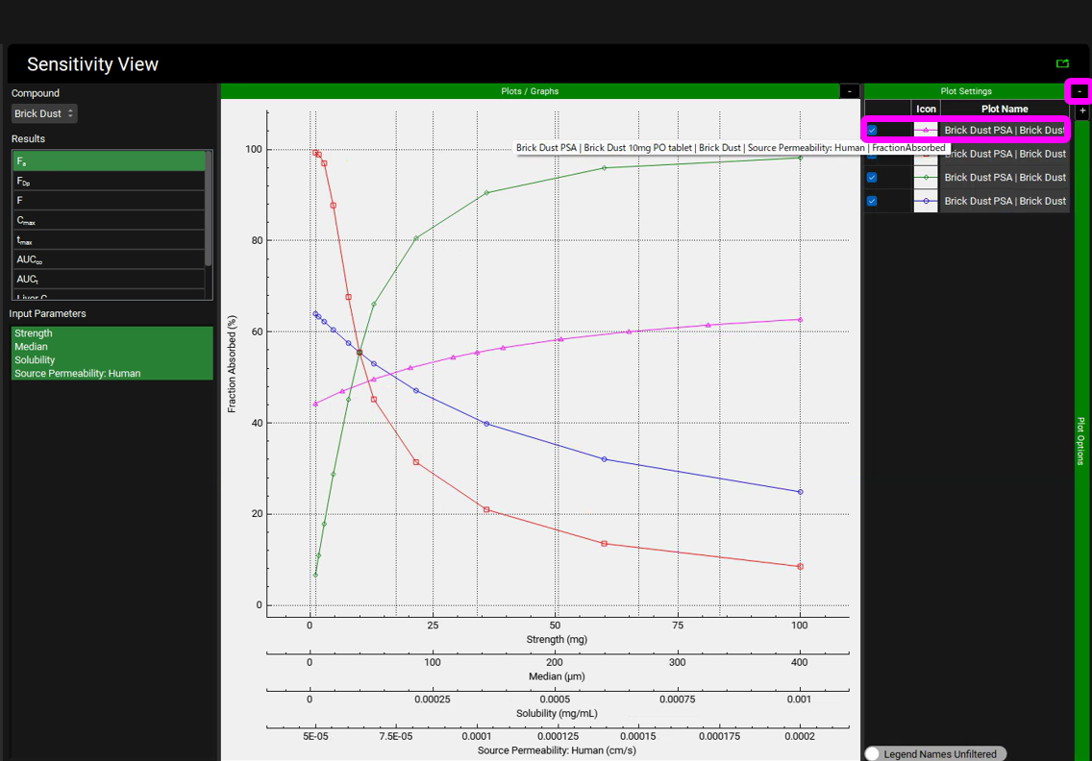Open the Brick Dust compound dropdown
The height and width of the screenshot is (761, 1092).
44,113
